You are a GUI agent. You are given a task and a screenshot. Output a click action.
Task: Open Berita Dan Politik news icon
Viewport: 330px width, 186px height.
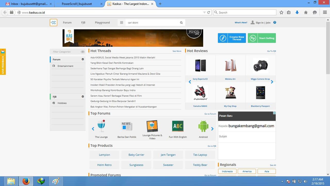click(x=127, y=126)
